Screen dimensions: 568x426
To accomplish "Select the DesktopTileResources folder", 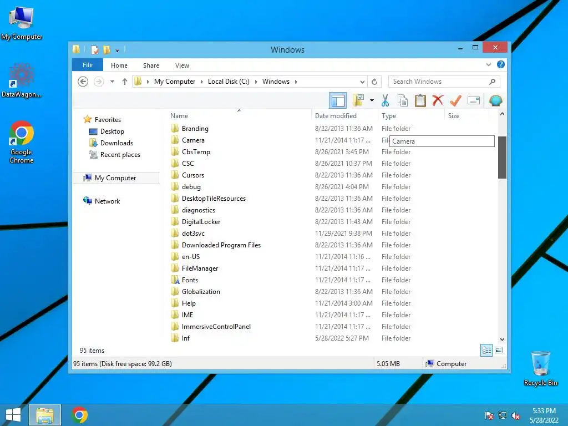I will [x=214, y=199].
